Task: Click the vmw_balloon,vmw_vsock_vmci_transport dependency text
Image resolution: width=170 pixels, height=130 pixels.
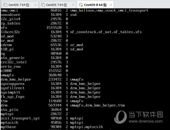Action: tap(109, 10)
